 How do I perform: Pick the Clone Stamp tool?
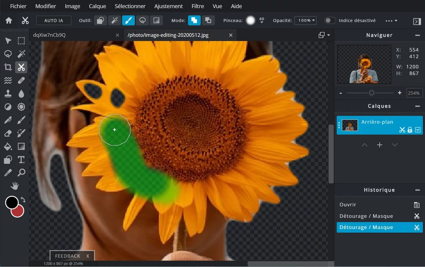8,94
